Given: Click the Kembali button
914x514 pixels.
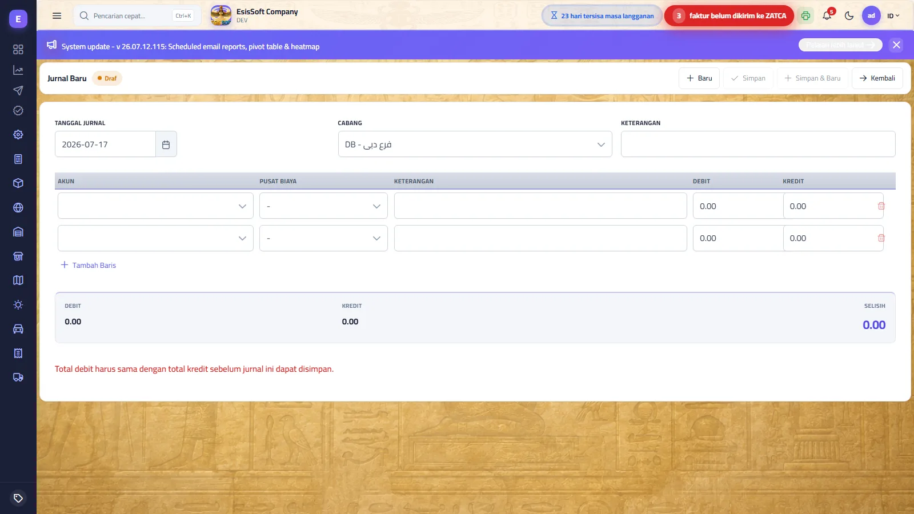Looking at the screenshot, I should tap(877, 78).
